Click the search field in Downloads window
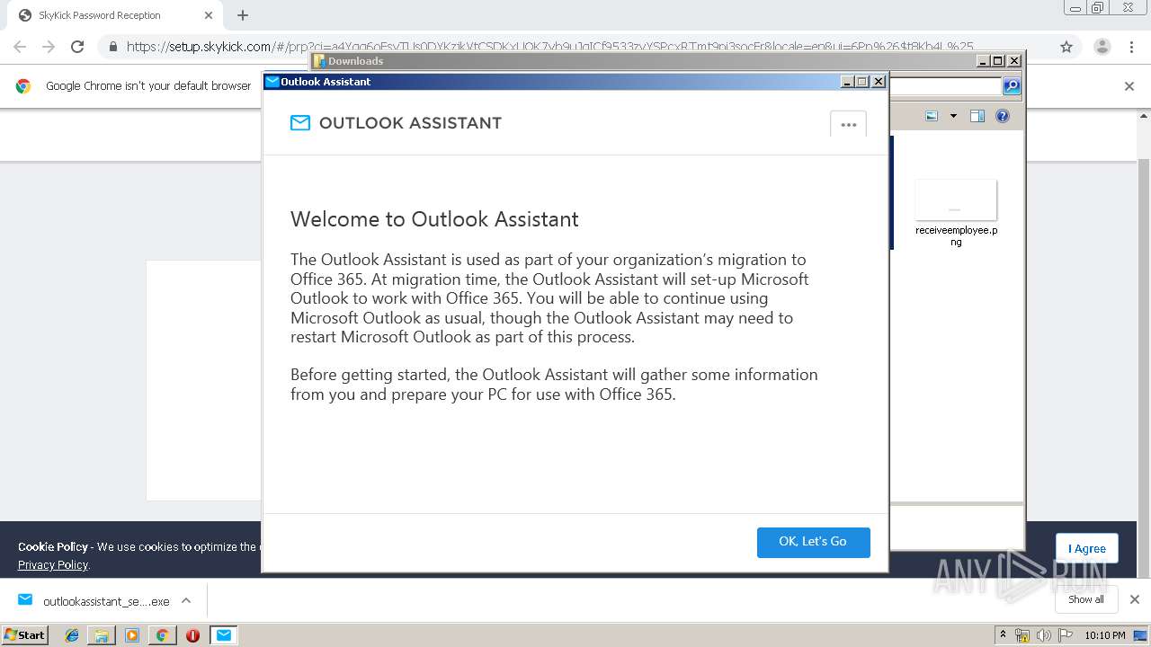This screenshot has height=647, width=1151. [945, 86]
